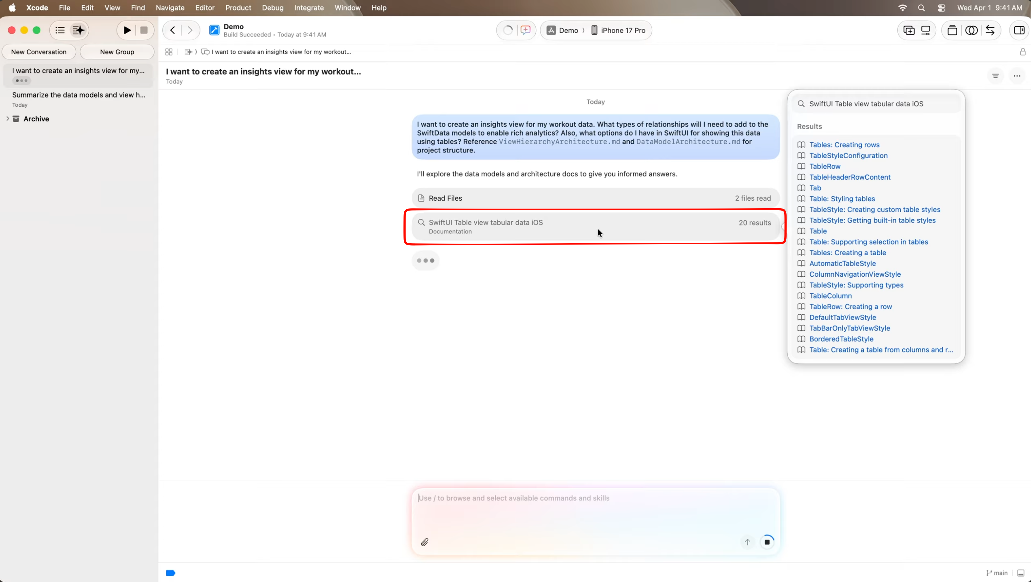Open TableColumn documentation result
Screen dimensions: 1031x582
click(830, 296)
